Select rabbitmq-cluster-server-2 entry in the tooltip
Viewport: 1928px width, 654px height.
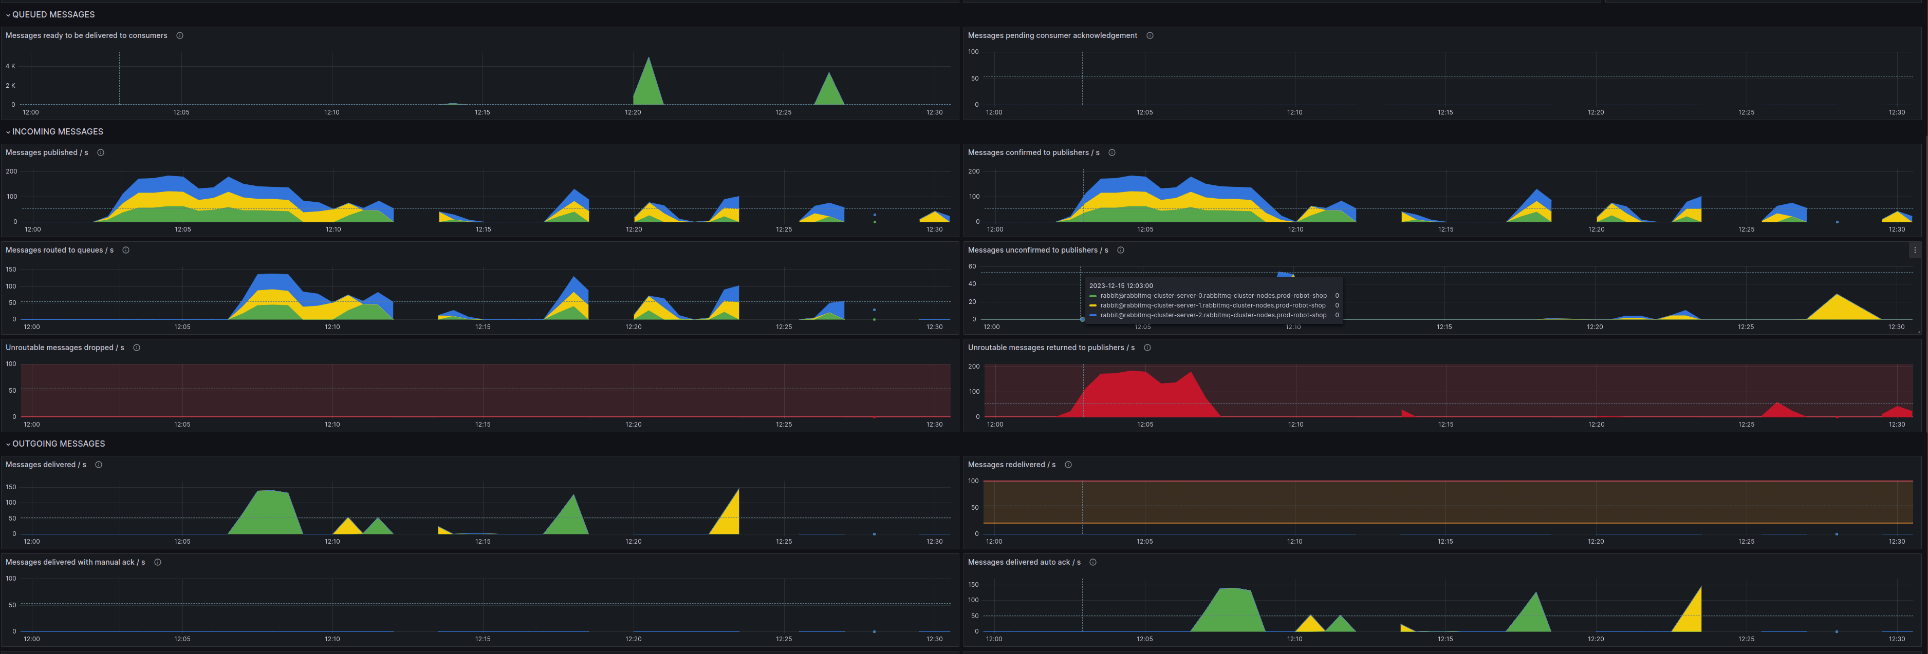click(1213, 315)
